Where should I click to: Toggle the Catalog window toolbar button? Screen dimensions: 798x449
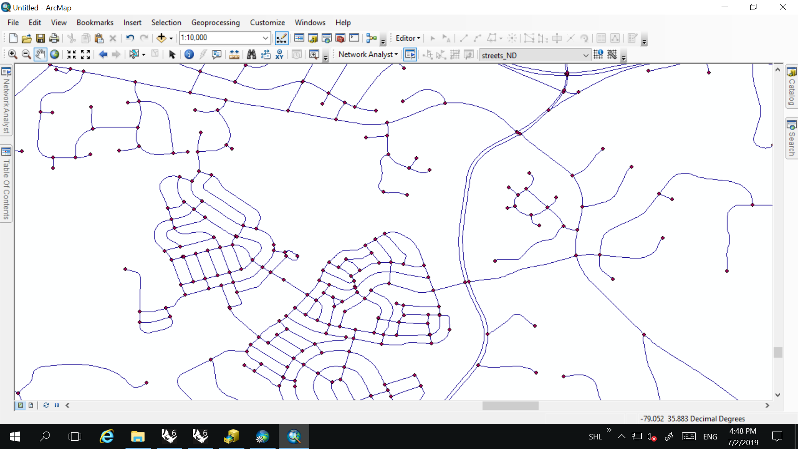point(313,38)
